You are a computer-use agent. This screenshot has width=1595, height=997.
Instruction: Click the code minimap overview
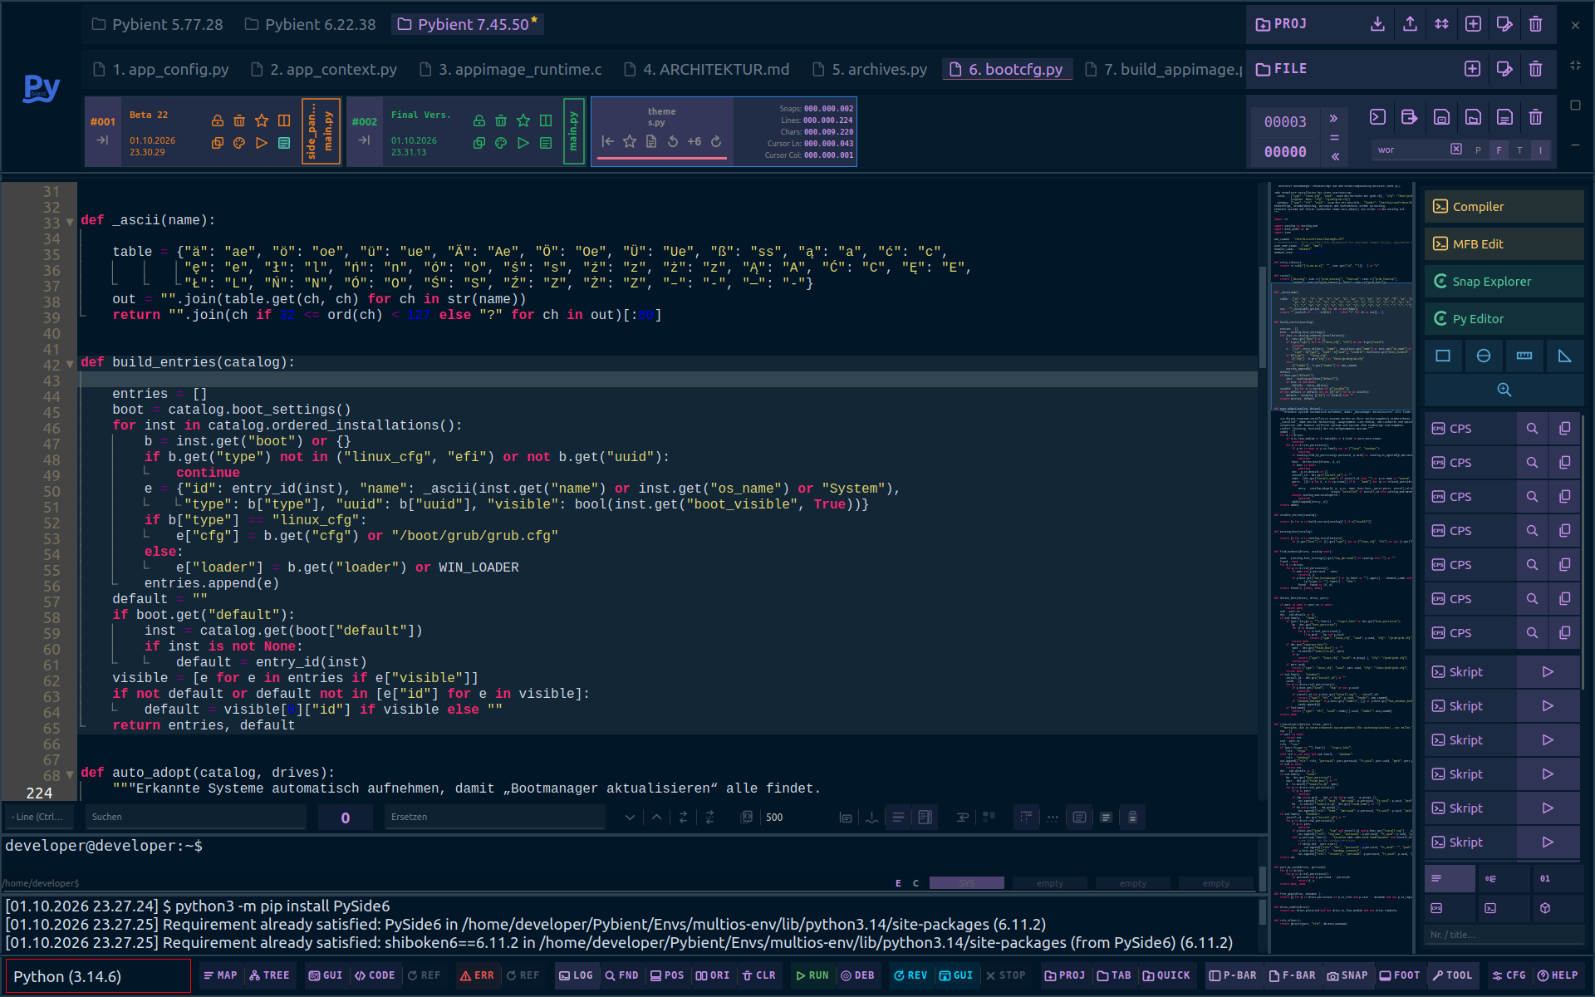(1342, 568)
